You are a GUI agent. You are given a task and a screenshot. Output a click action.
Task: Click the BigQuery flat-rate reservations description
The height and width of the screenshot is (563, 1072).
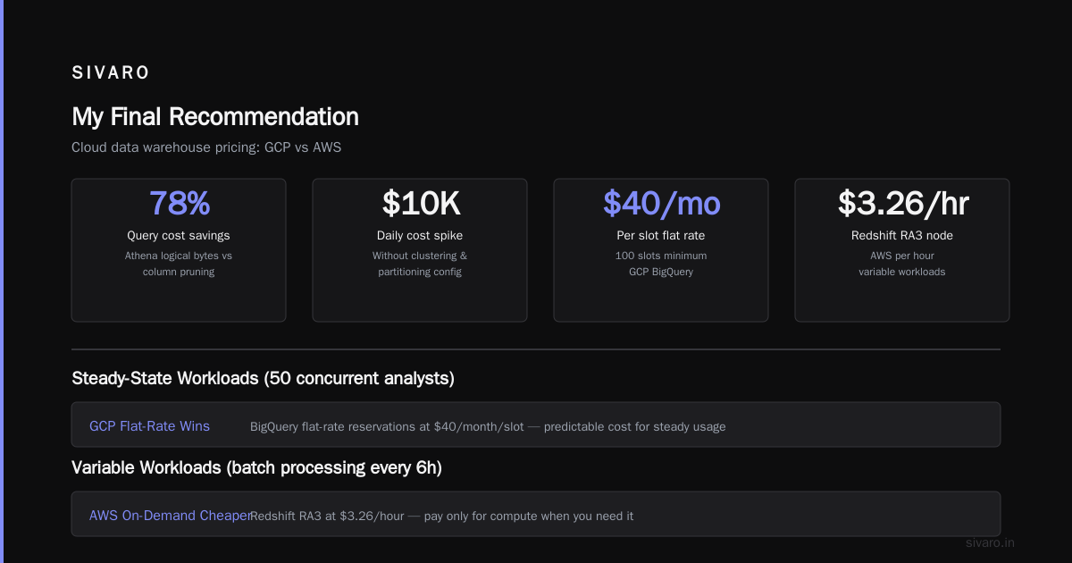(x=488, y=427)
